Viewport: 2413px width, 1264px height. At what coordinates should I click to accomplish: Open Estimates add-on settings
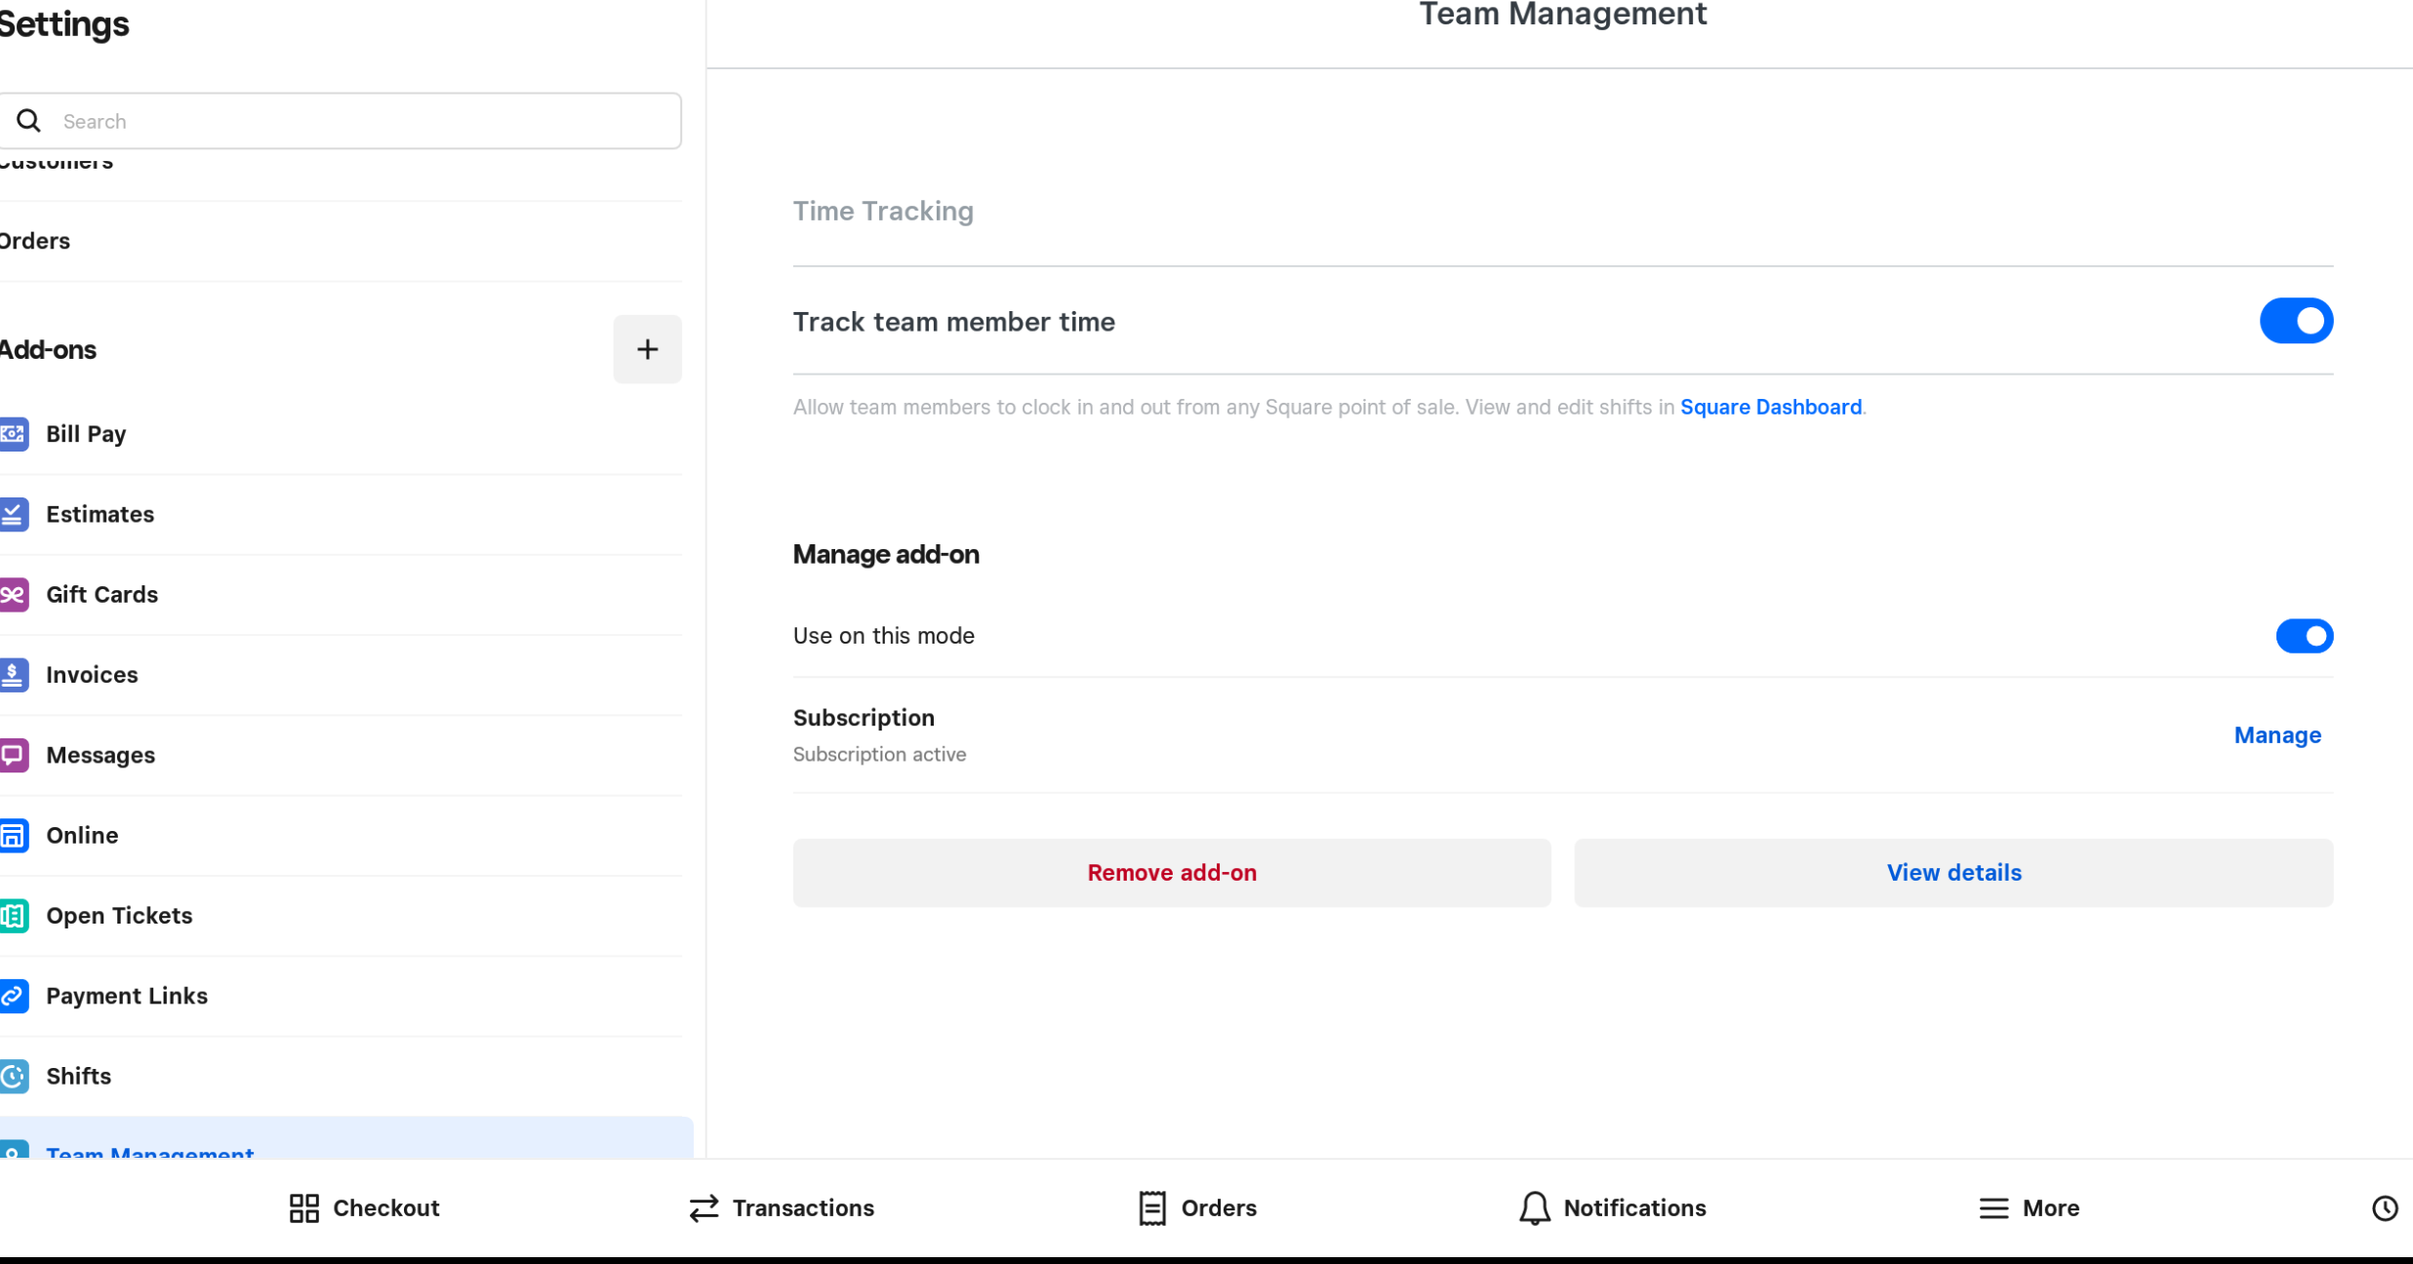[x=341, y=514]
